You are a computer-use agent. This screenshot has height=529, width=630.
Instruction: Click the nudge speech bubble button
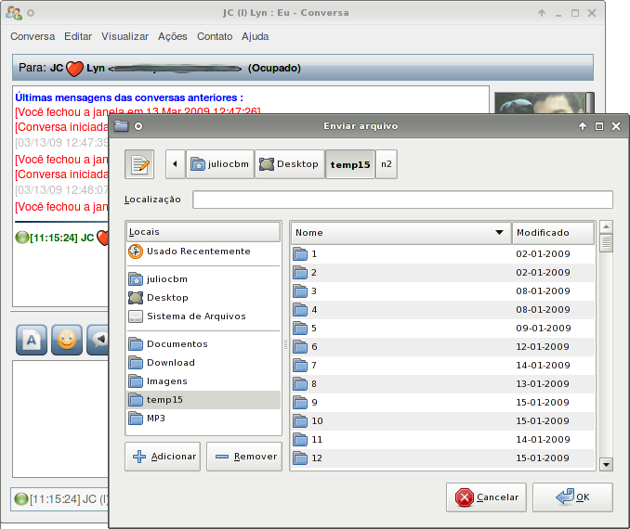pyautogui.click(x=98, y=340)
